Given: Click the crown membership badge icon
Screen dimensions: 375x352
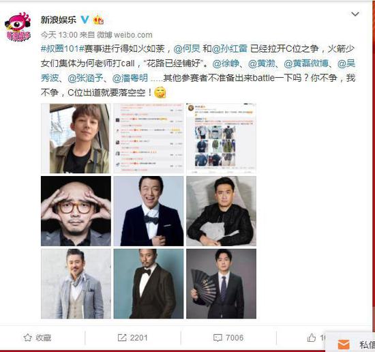Looking at the screenshot, I should [x=98, y=20].
